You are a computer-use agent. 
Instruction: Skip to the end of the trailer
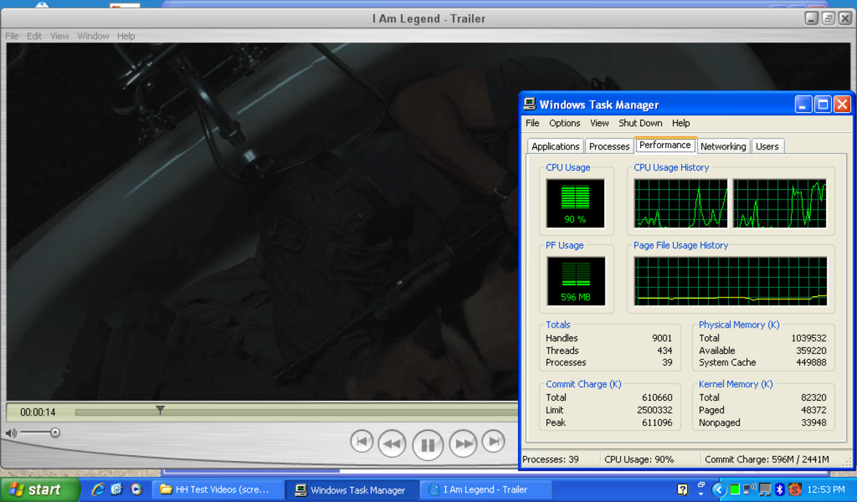pyautogui.click(x=493, y=441)
